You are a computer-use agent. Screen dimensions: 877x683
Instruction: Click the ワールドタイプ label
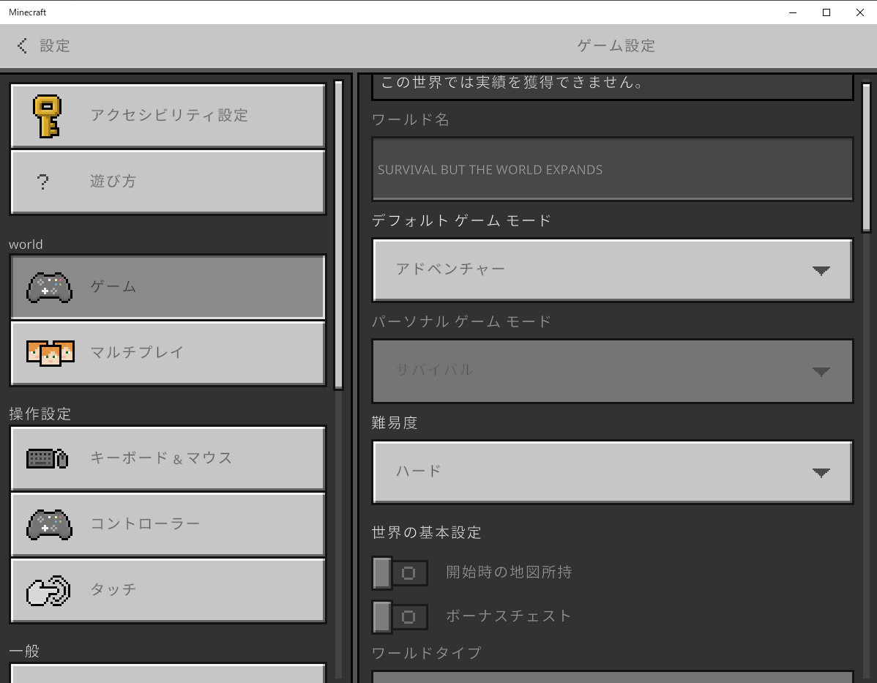(426, 653)
